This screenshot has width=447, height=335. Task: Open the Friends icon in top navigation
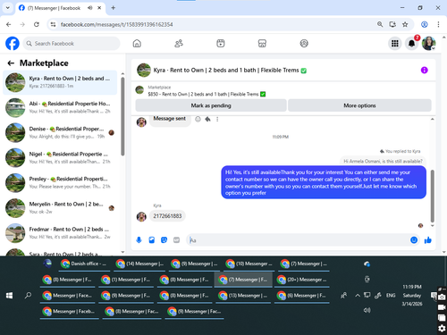pos(179,44)
